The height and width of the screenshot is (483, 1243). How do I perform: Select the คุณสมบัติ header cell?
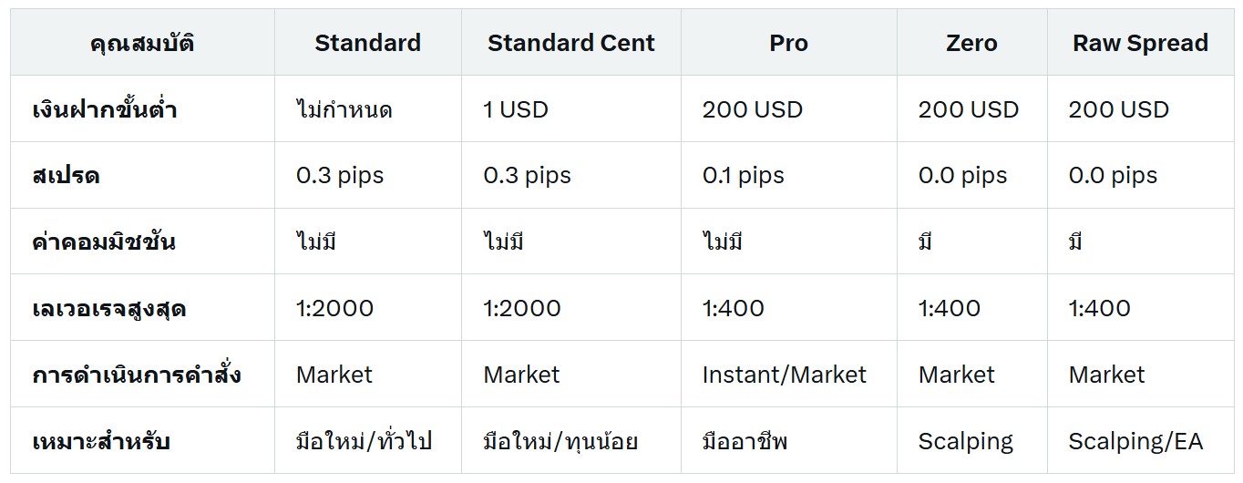(142, 43)
